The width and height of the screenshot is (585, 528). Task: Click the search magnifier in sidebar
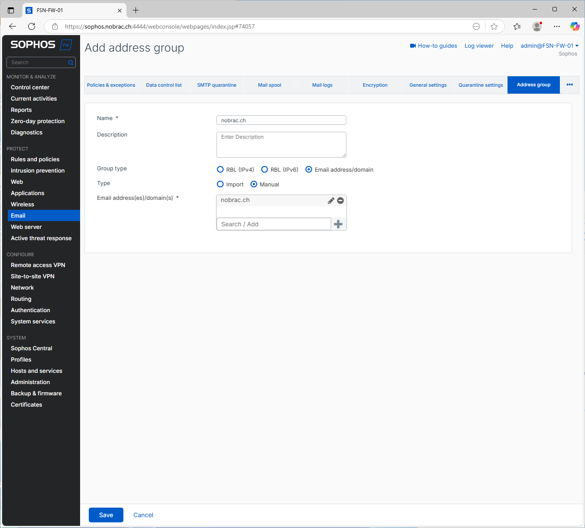pyautogui.click(x=71, y=63)
